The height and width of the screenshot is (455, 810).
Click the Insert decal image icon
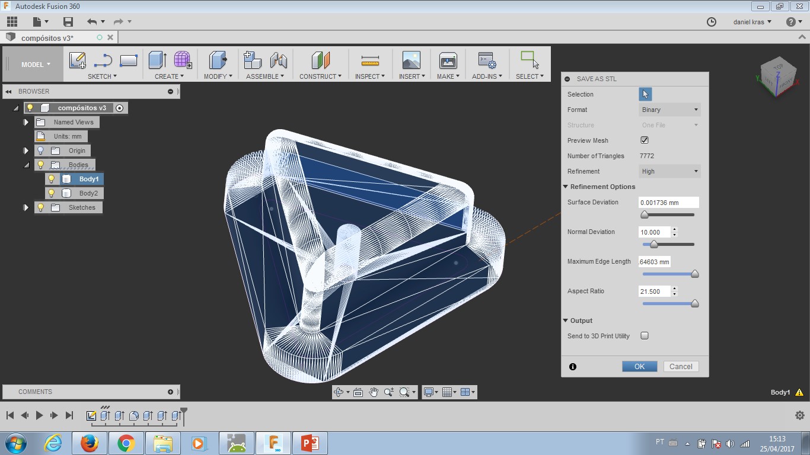pyautogui.click(x=410, y=60)
